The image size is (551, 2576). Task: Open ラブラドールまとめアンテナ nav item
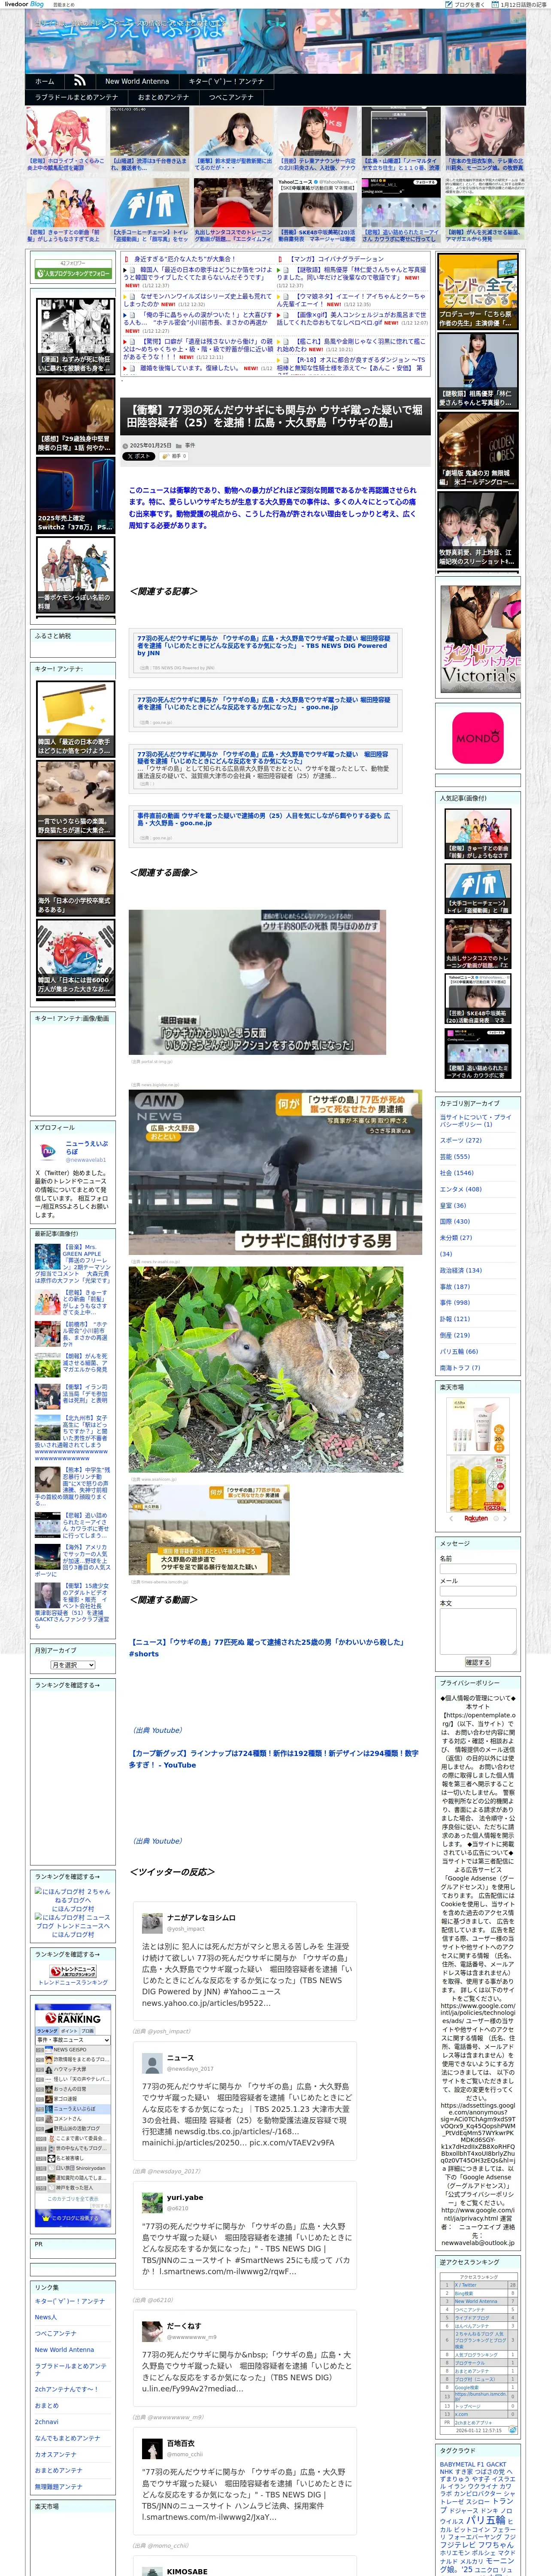(76, 97)
